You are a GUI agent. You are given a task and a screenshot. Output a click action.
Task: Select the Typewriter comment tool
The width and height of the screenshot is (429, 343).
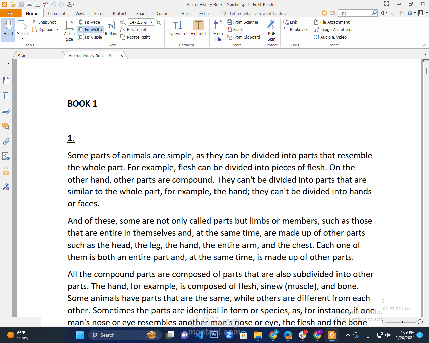tap(178, 28)
